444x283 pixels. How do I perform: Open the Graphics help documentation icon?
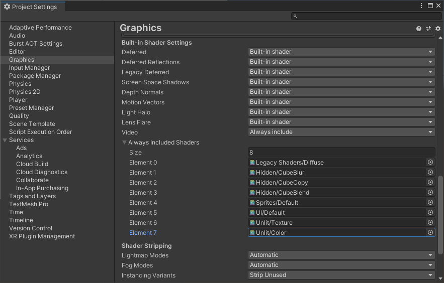tap(419, 29)
